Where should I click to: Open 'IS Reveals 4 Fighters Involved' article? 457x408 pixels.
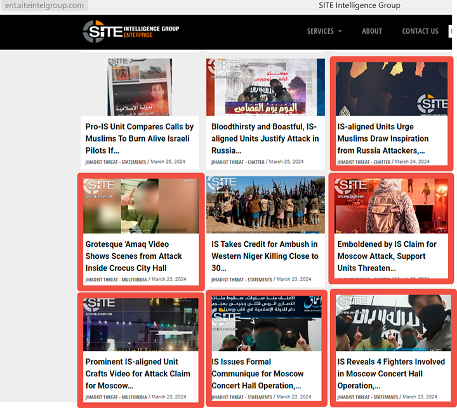(x=391, y=373)
